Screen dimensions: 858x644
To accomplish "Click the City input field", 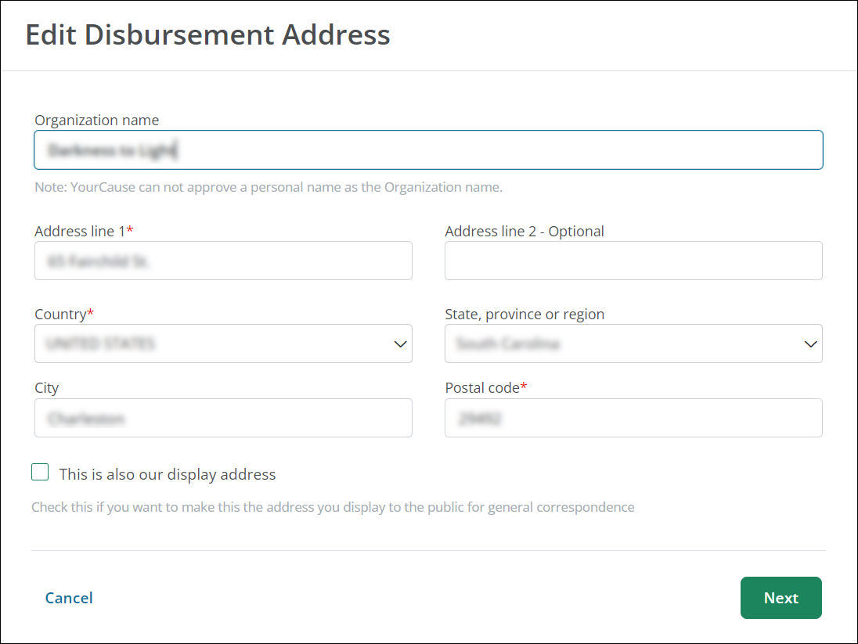I will [223, 418].
